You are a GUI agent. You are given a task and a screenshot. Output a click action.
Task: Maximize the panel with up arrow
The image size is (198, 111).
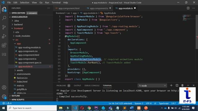click(x=188, y=85)
